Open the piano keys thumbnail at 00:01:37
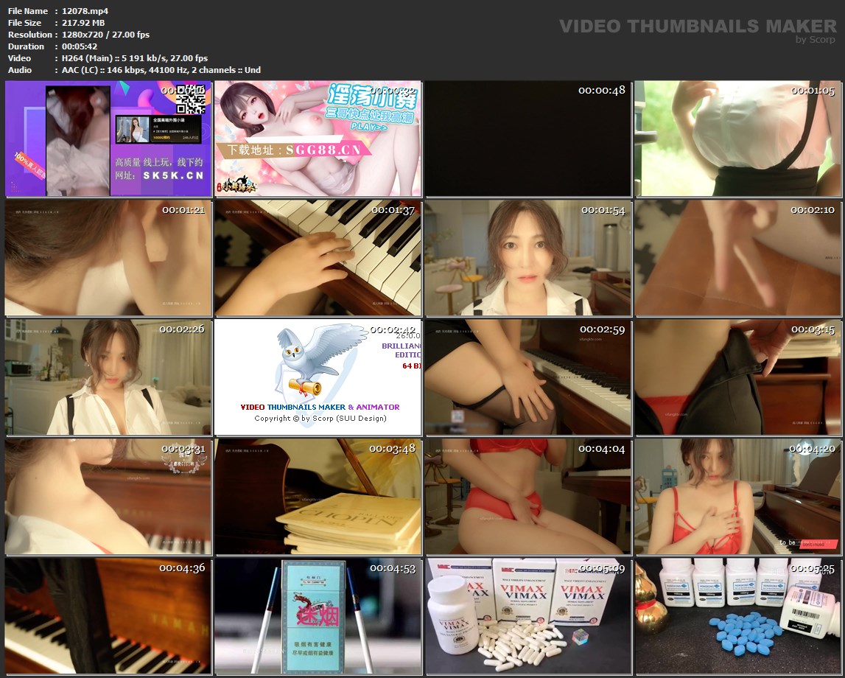Viewport: 845px width, 678px height. (x=318, y=258)
